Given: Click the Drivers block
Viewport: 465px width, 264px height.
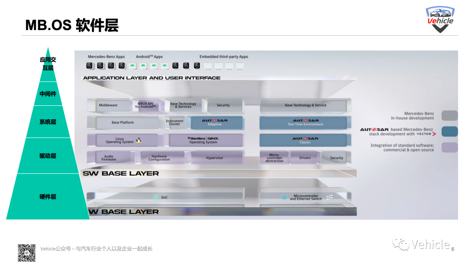Looking at the screenshot, I should [305, 158].
